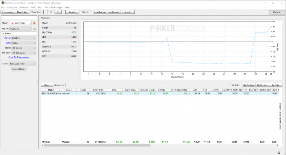Open the Date filter dropdown
Image resolution: width=286 pixels, height=155 pixels.
24,43
